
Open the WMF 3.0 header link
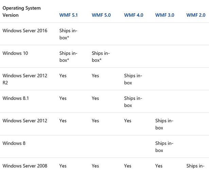point(164,15)
